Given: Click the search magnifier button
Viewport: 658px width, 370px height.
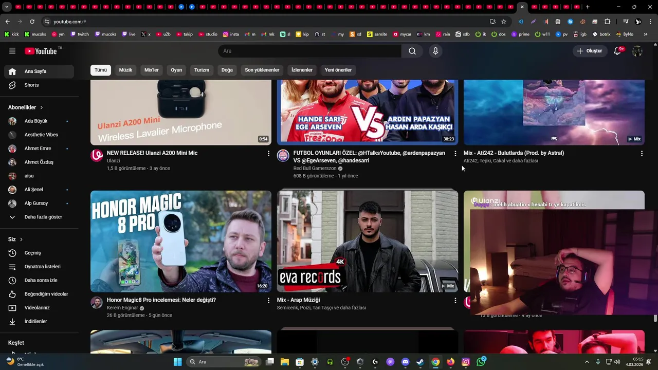Looking at the screenshot, I should [x=412, y=51].
